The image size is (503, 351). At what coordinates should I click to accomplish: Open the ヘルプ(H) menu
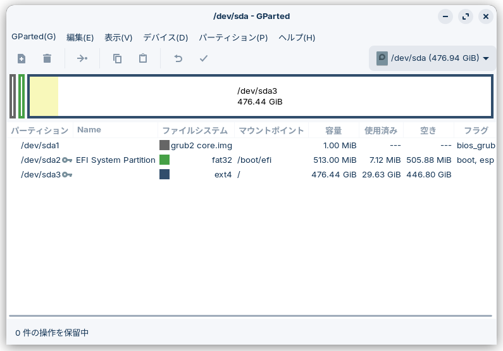(297, 37)
